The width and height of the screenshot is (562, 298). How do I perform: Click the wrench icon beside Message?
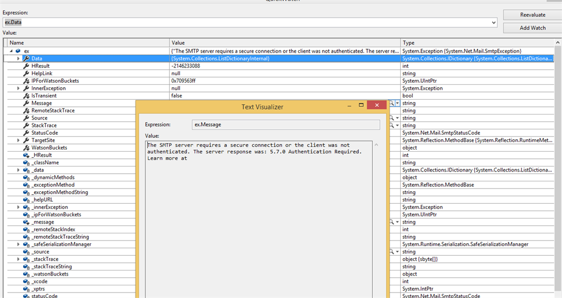click(26, 103)
